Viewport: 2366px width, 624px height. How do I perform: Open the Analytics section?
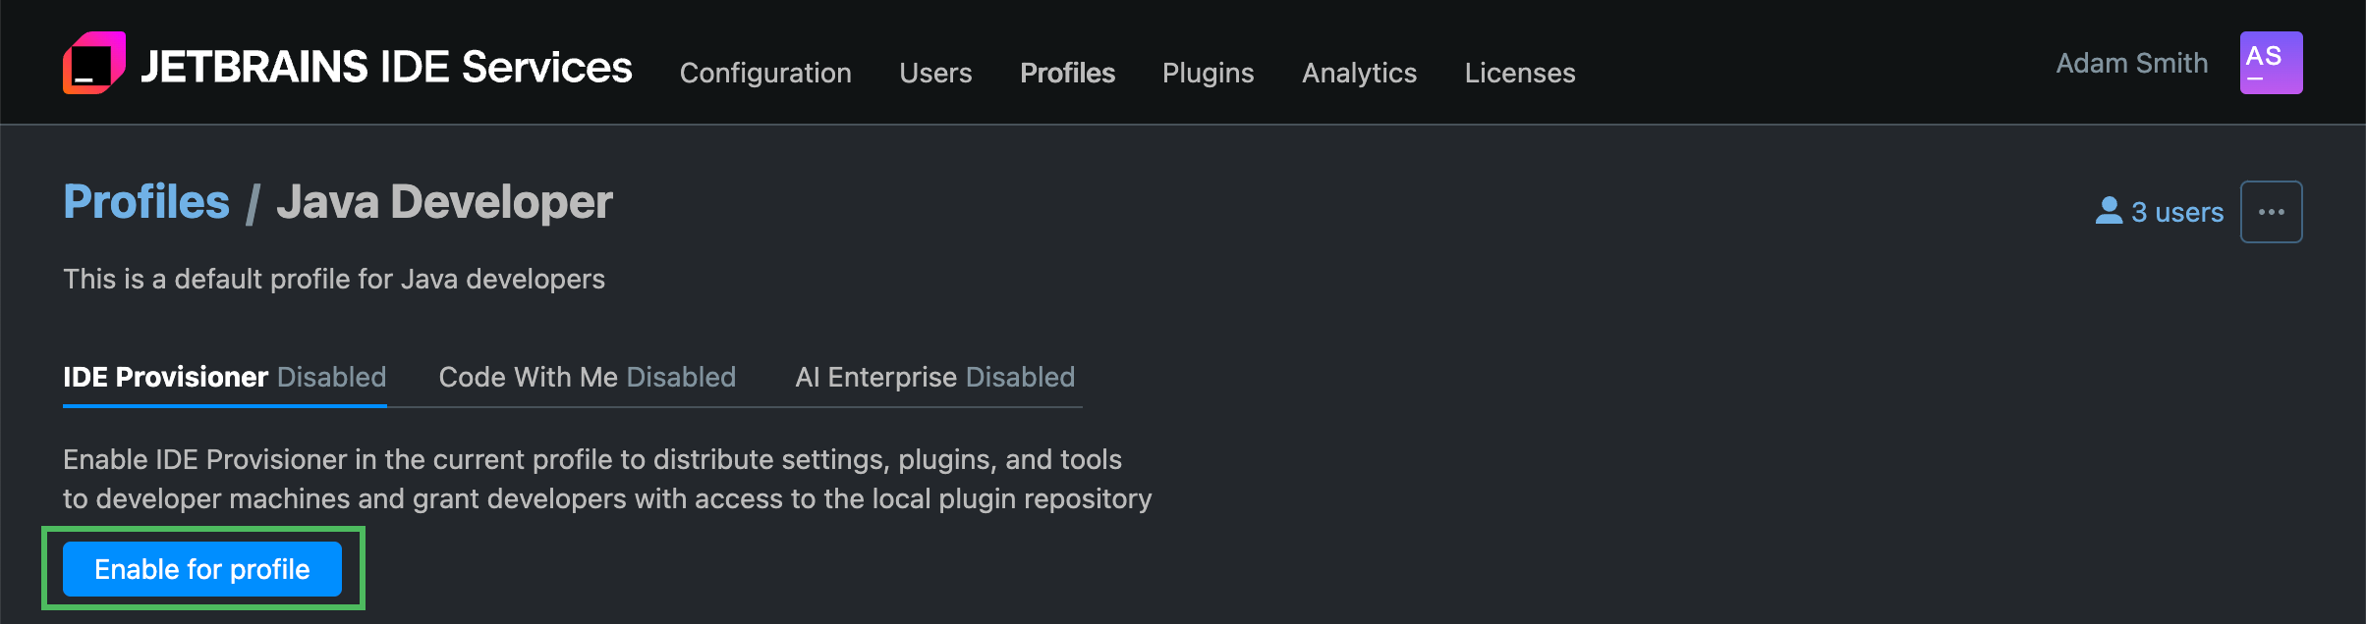(1359, 73)
